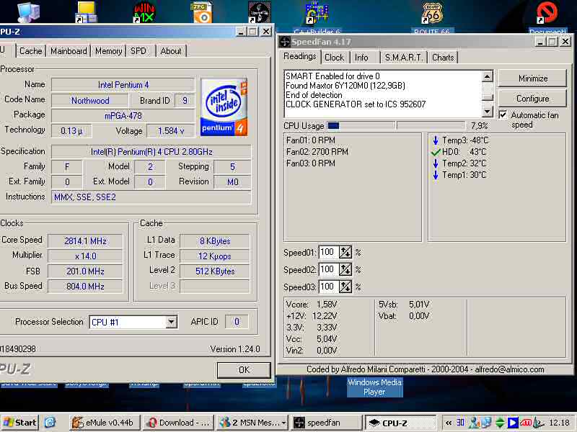Select the CPU-Z taskbar button
The width and height of the screenshot is (577, 432).
[x=400, y=423]
